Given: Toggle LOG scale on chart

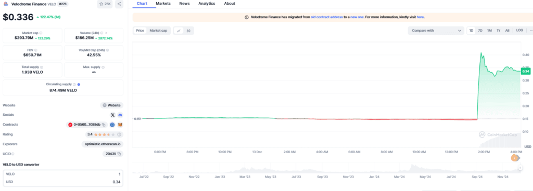Looking at the screenshot, I should (x=519, y=31).
